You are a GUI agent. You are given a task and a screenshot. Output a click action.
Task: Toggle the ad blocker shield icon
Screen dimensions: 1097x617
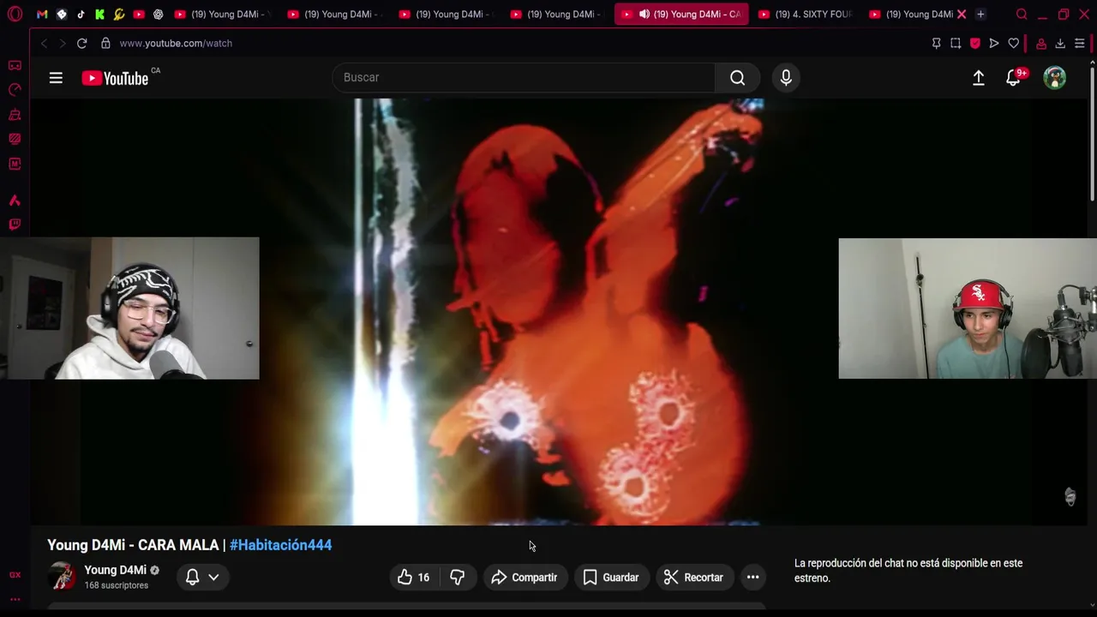click(x=975, y=43)
